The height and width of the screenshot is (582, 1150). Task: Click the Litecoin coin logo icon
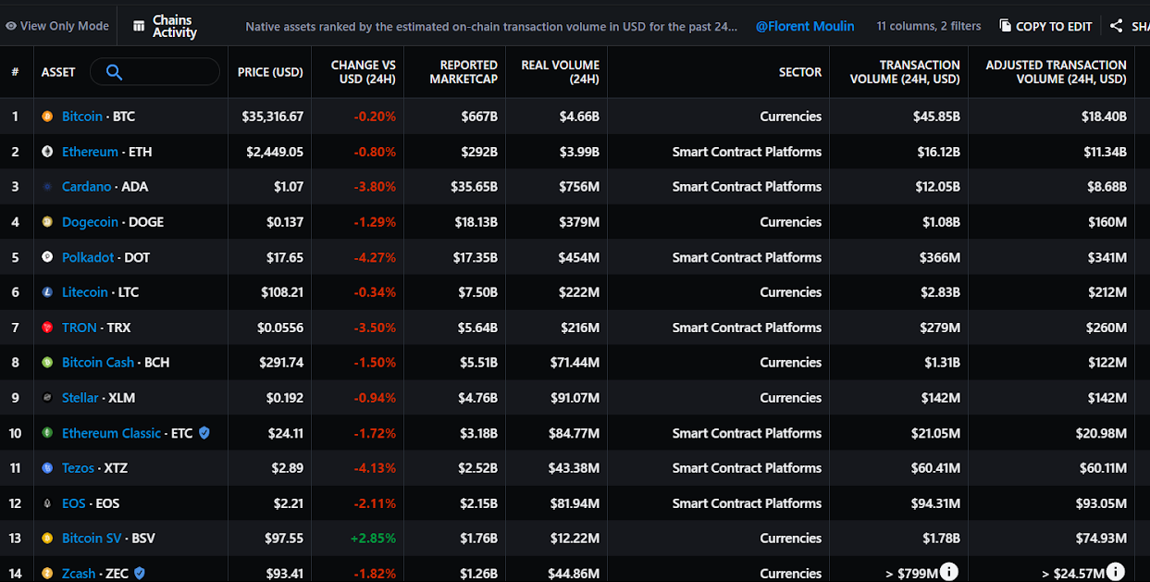(x=47, y=292)
